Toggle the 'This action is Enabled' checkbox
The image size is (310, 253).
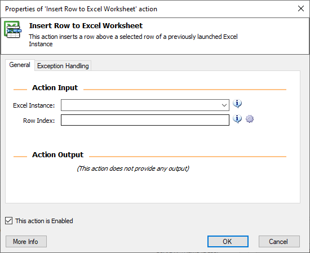click(x=8, y=220)
